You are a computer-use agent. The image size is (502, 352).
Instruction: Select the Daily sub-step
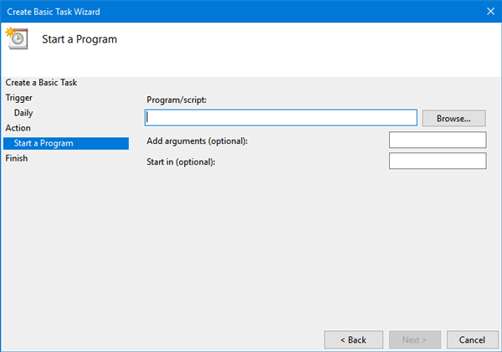23,113
